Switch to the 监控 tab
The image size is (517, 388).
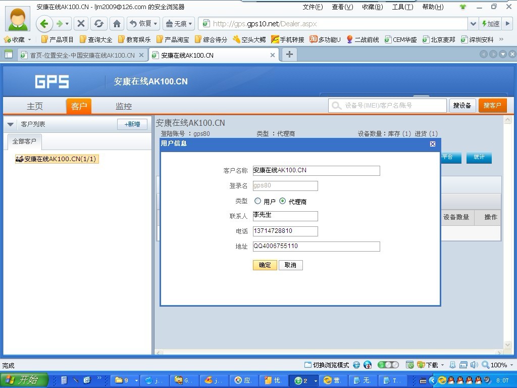pyautogui.click(x=124, y=106)
